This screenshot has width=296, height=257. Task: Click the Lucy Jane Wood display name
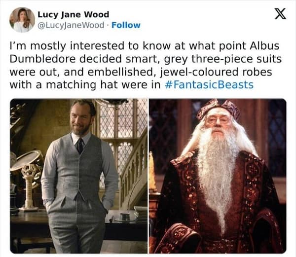pyautogui.click(x=74, y=14)
